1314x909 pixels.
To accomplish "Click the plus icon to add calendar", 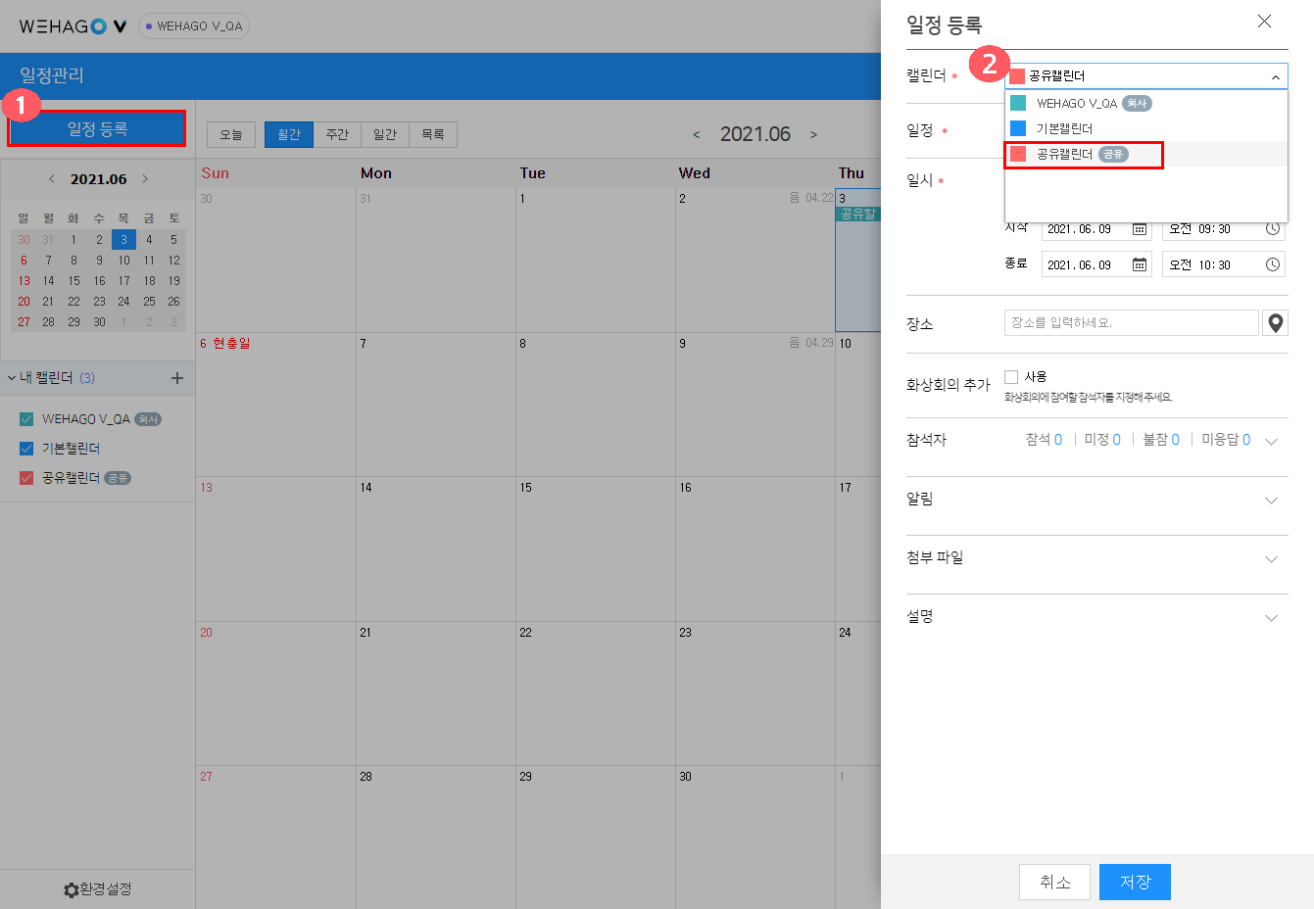I will 177,378.
